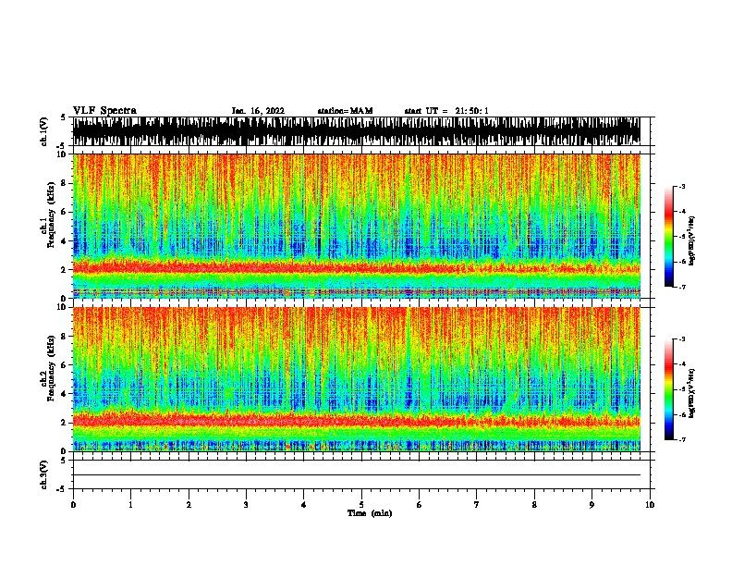This screenshot has height=566, width=732.
Task: Click "-3" on the ch.2 color scale
Action: point(682,339)
